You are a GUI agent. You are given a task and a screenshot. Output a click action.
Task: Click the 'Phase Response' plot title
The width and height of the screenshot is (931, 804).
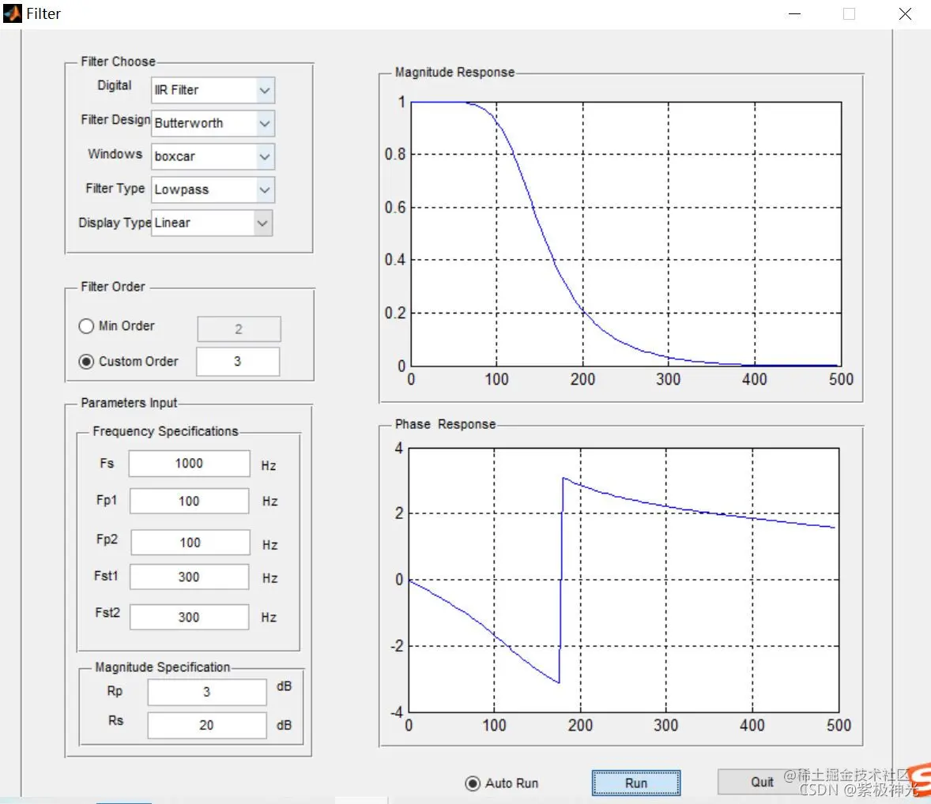(x=445, y=424)
